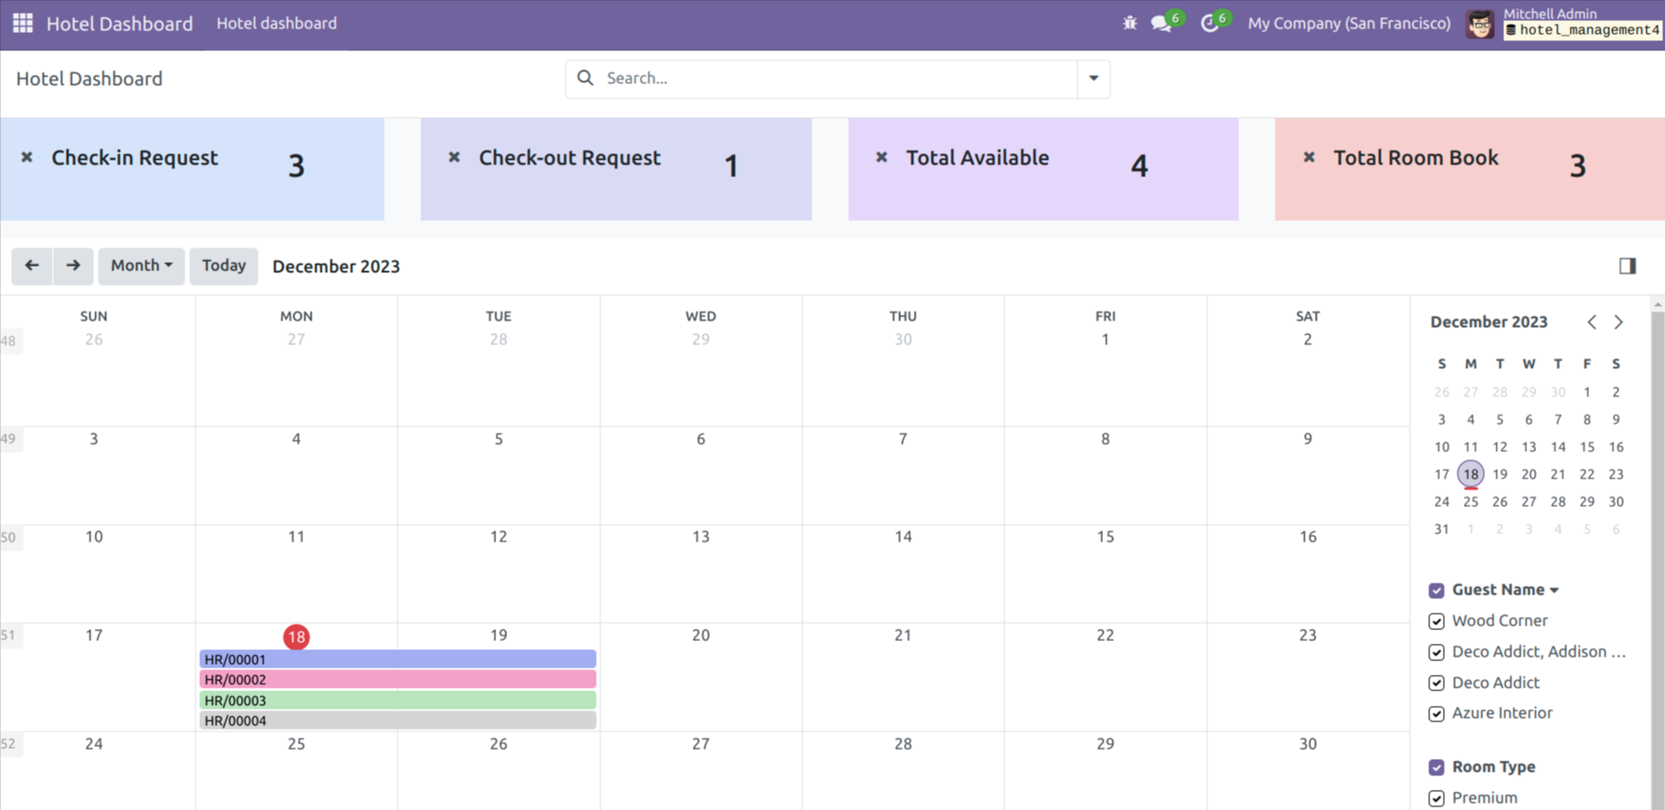
Task: Uncheck the Wood Corner guest filter
Action: pyautogui.click(x=1437, y=621)
